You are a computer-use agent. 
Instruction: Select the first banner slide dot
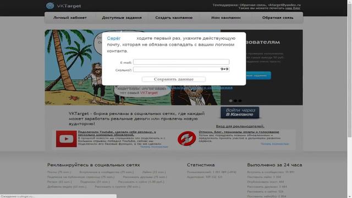coord(230,101)
